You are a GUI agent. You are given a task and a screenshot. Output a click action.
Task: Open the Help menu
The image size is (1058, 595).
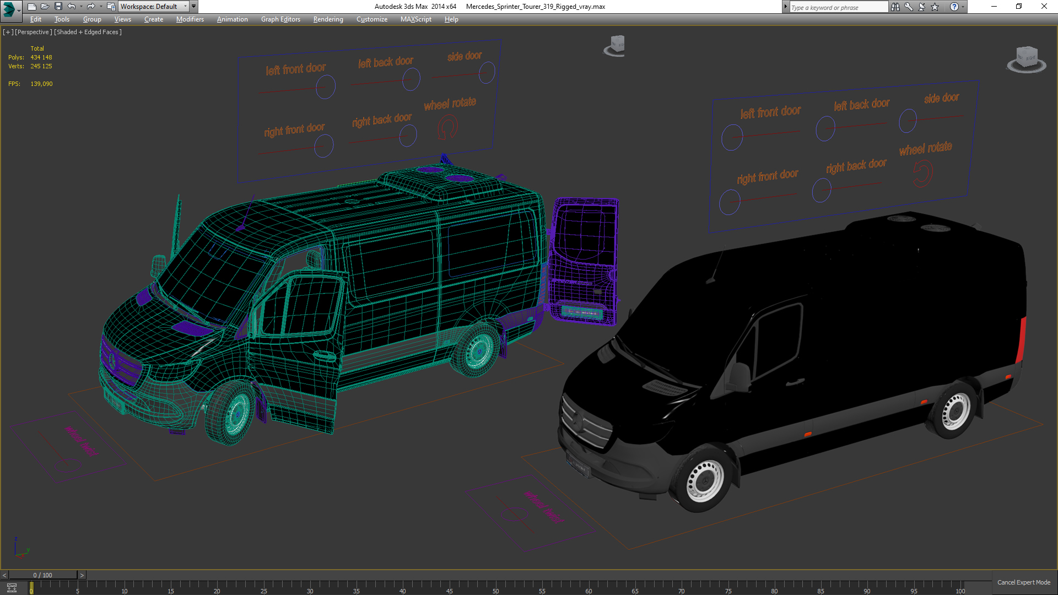point(451,19)
